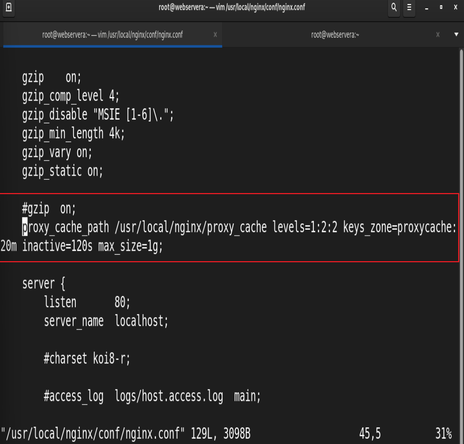The width and height of the screenshot is (464, 444).
Task: Click the 'keys_zone=proxycache:' parameter
Action: [400, 227]
